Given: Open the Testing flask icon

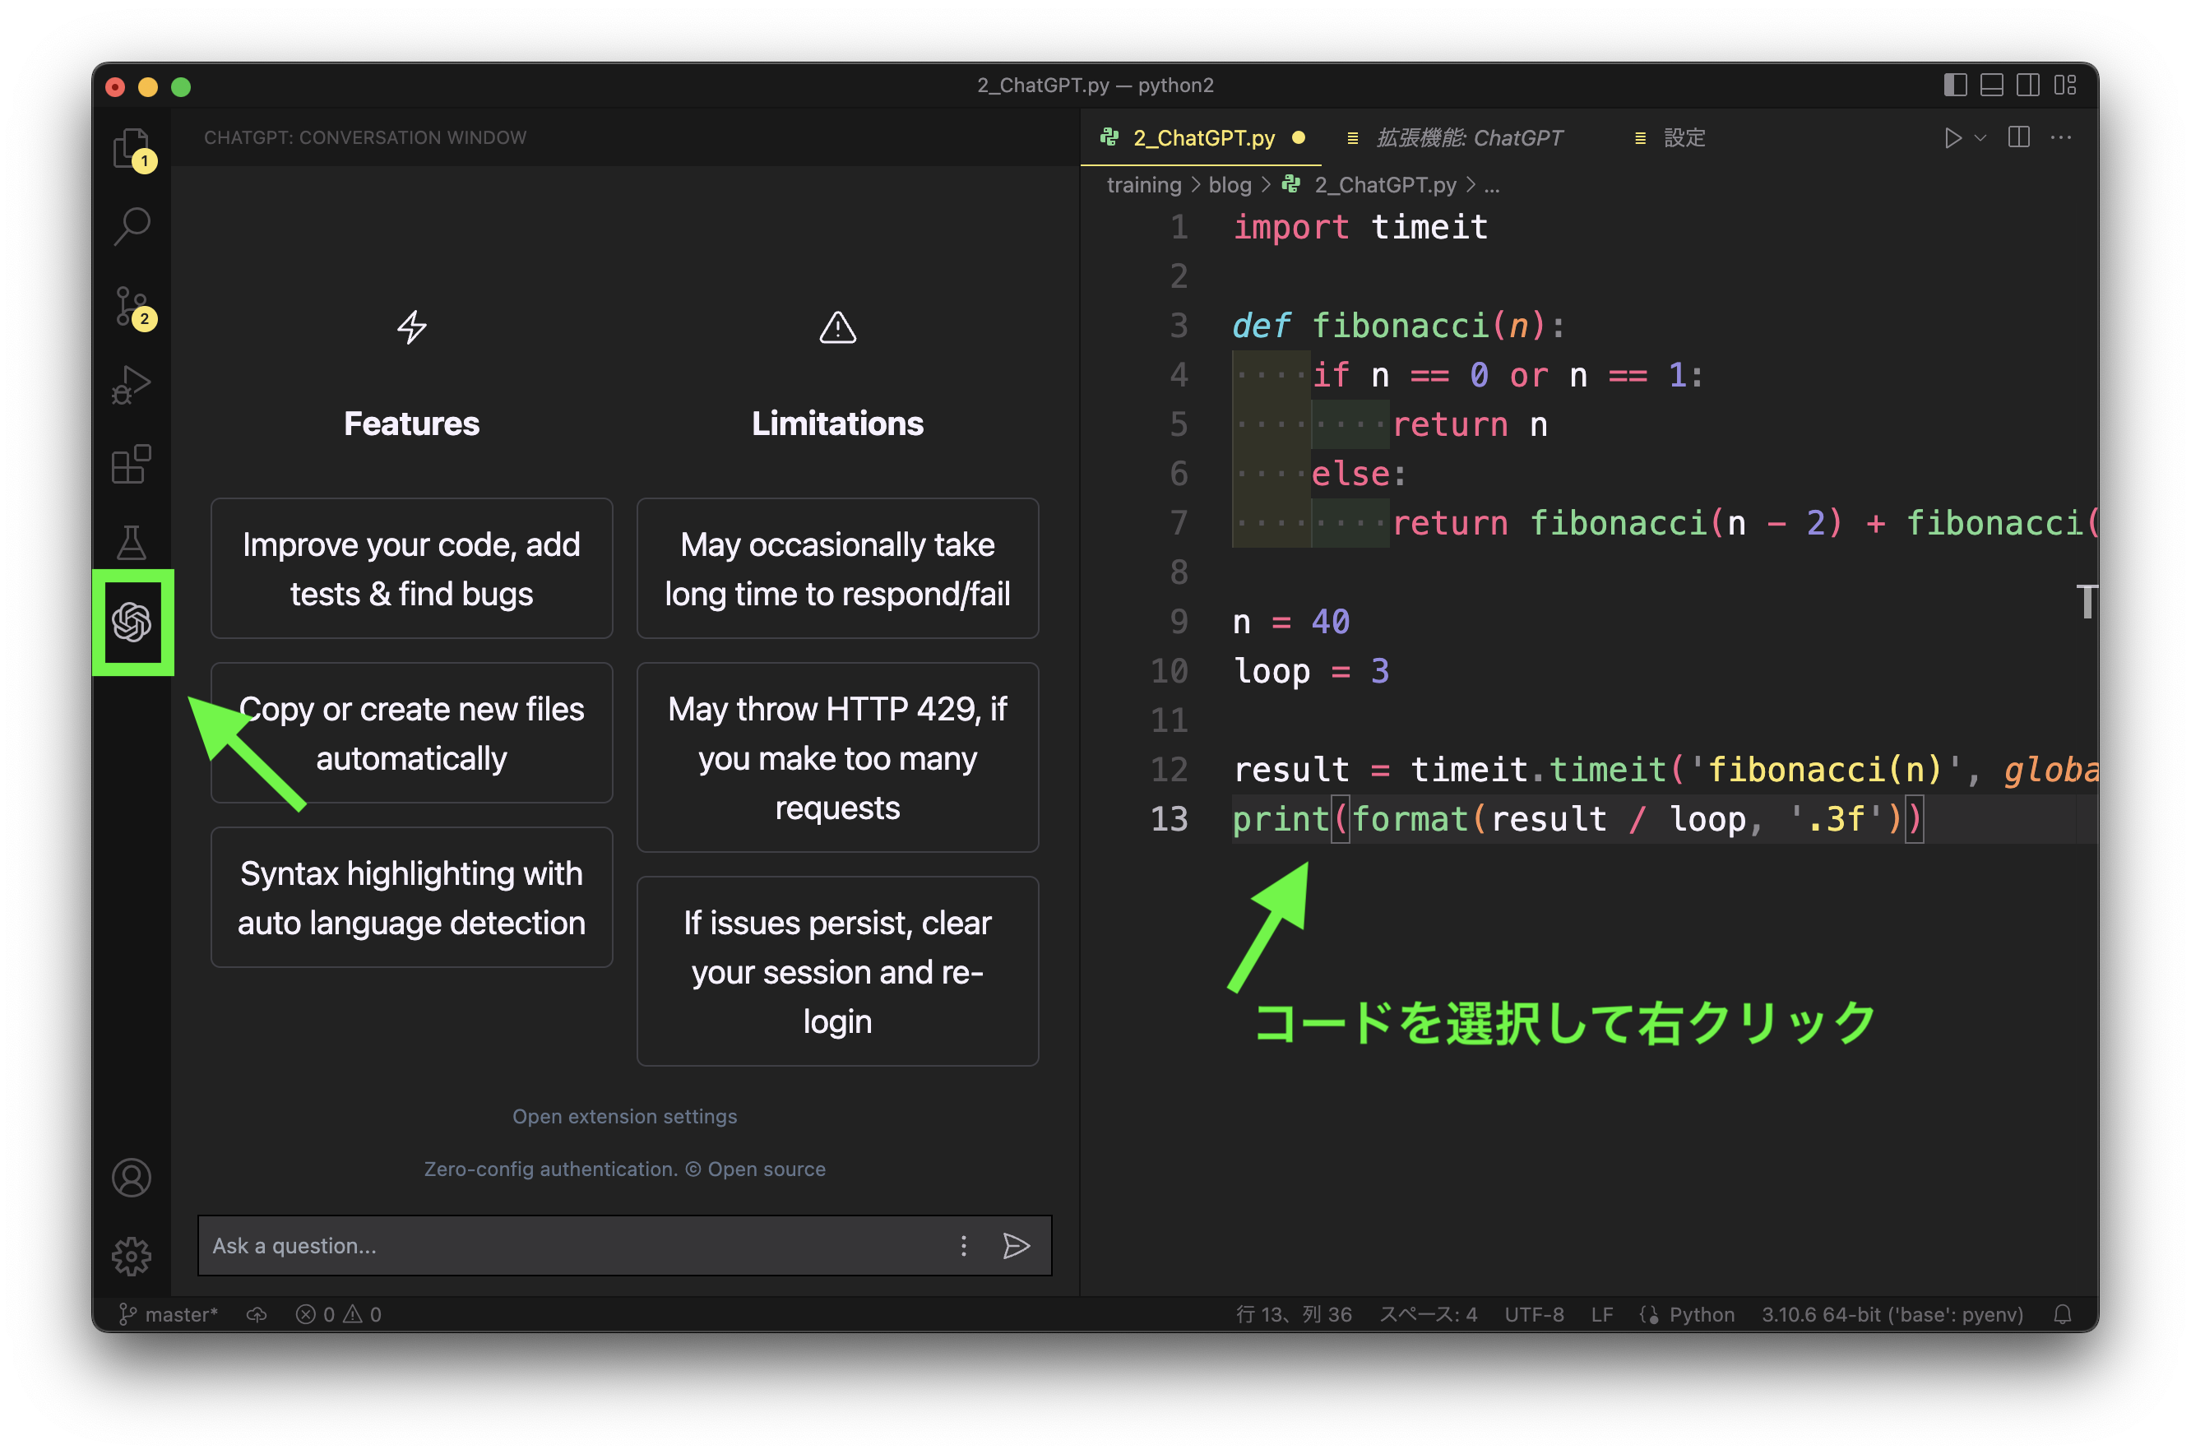Looking at the screenshot, I should pyautogui.click(x=132, y=543).
